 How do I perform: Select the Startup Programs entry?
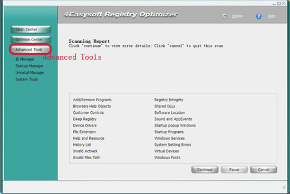[x=169, y=132]
